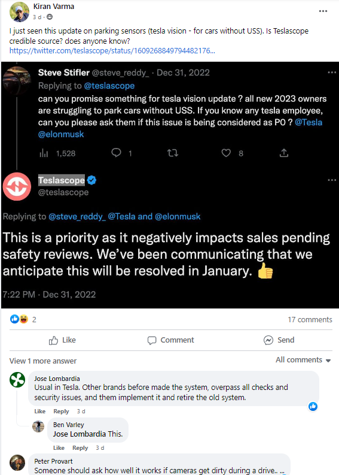This screenshot has width=339, height=475.
Task: Expand the All comments sort dropdown
Action: 303,360
